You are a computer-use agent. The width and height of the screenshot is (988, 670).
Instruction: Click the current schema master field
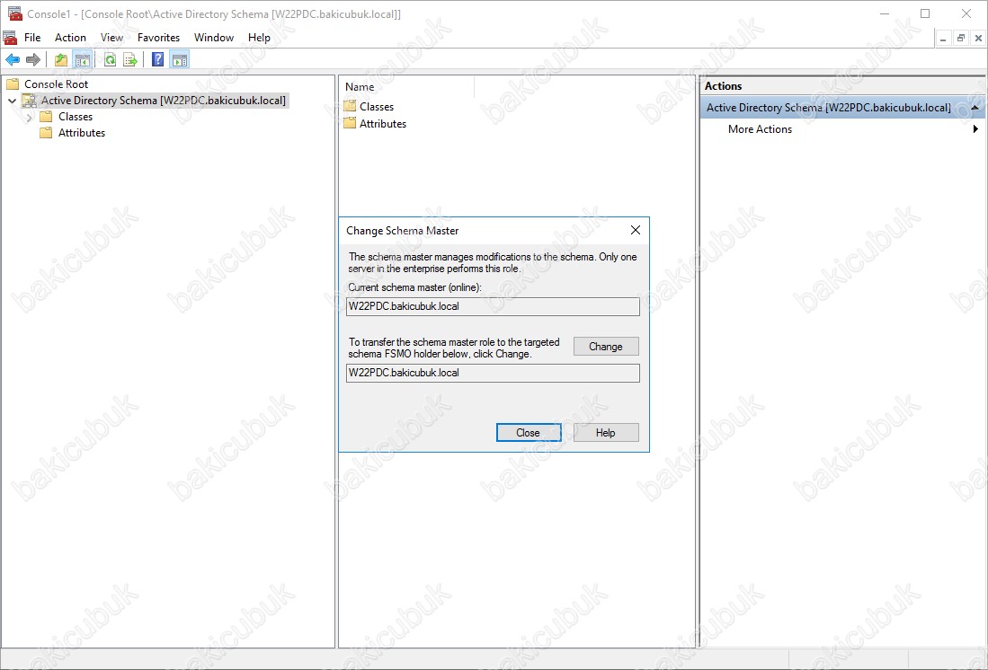point(494,306)
